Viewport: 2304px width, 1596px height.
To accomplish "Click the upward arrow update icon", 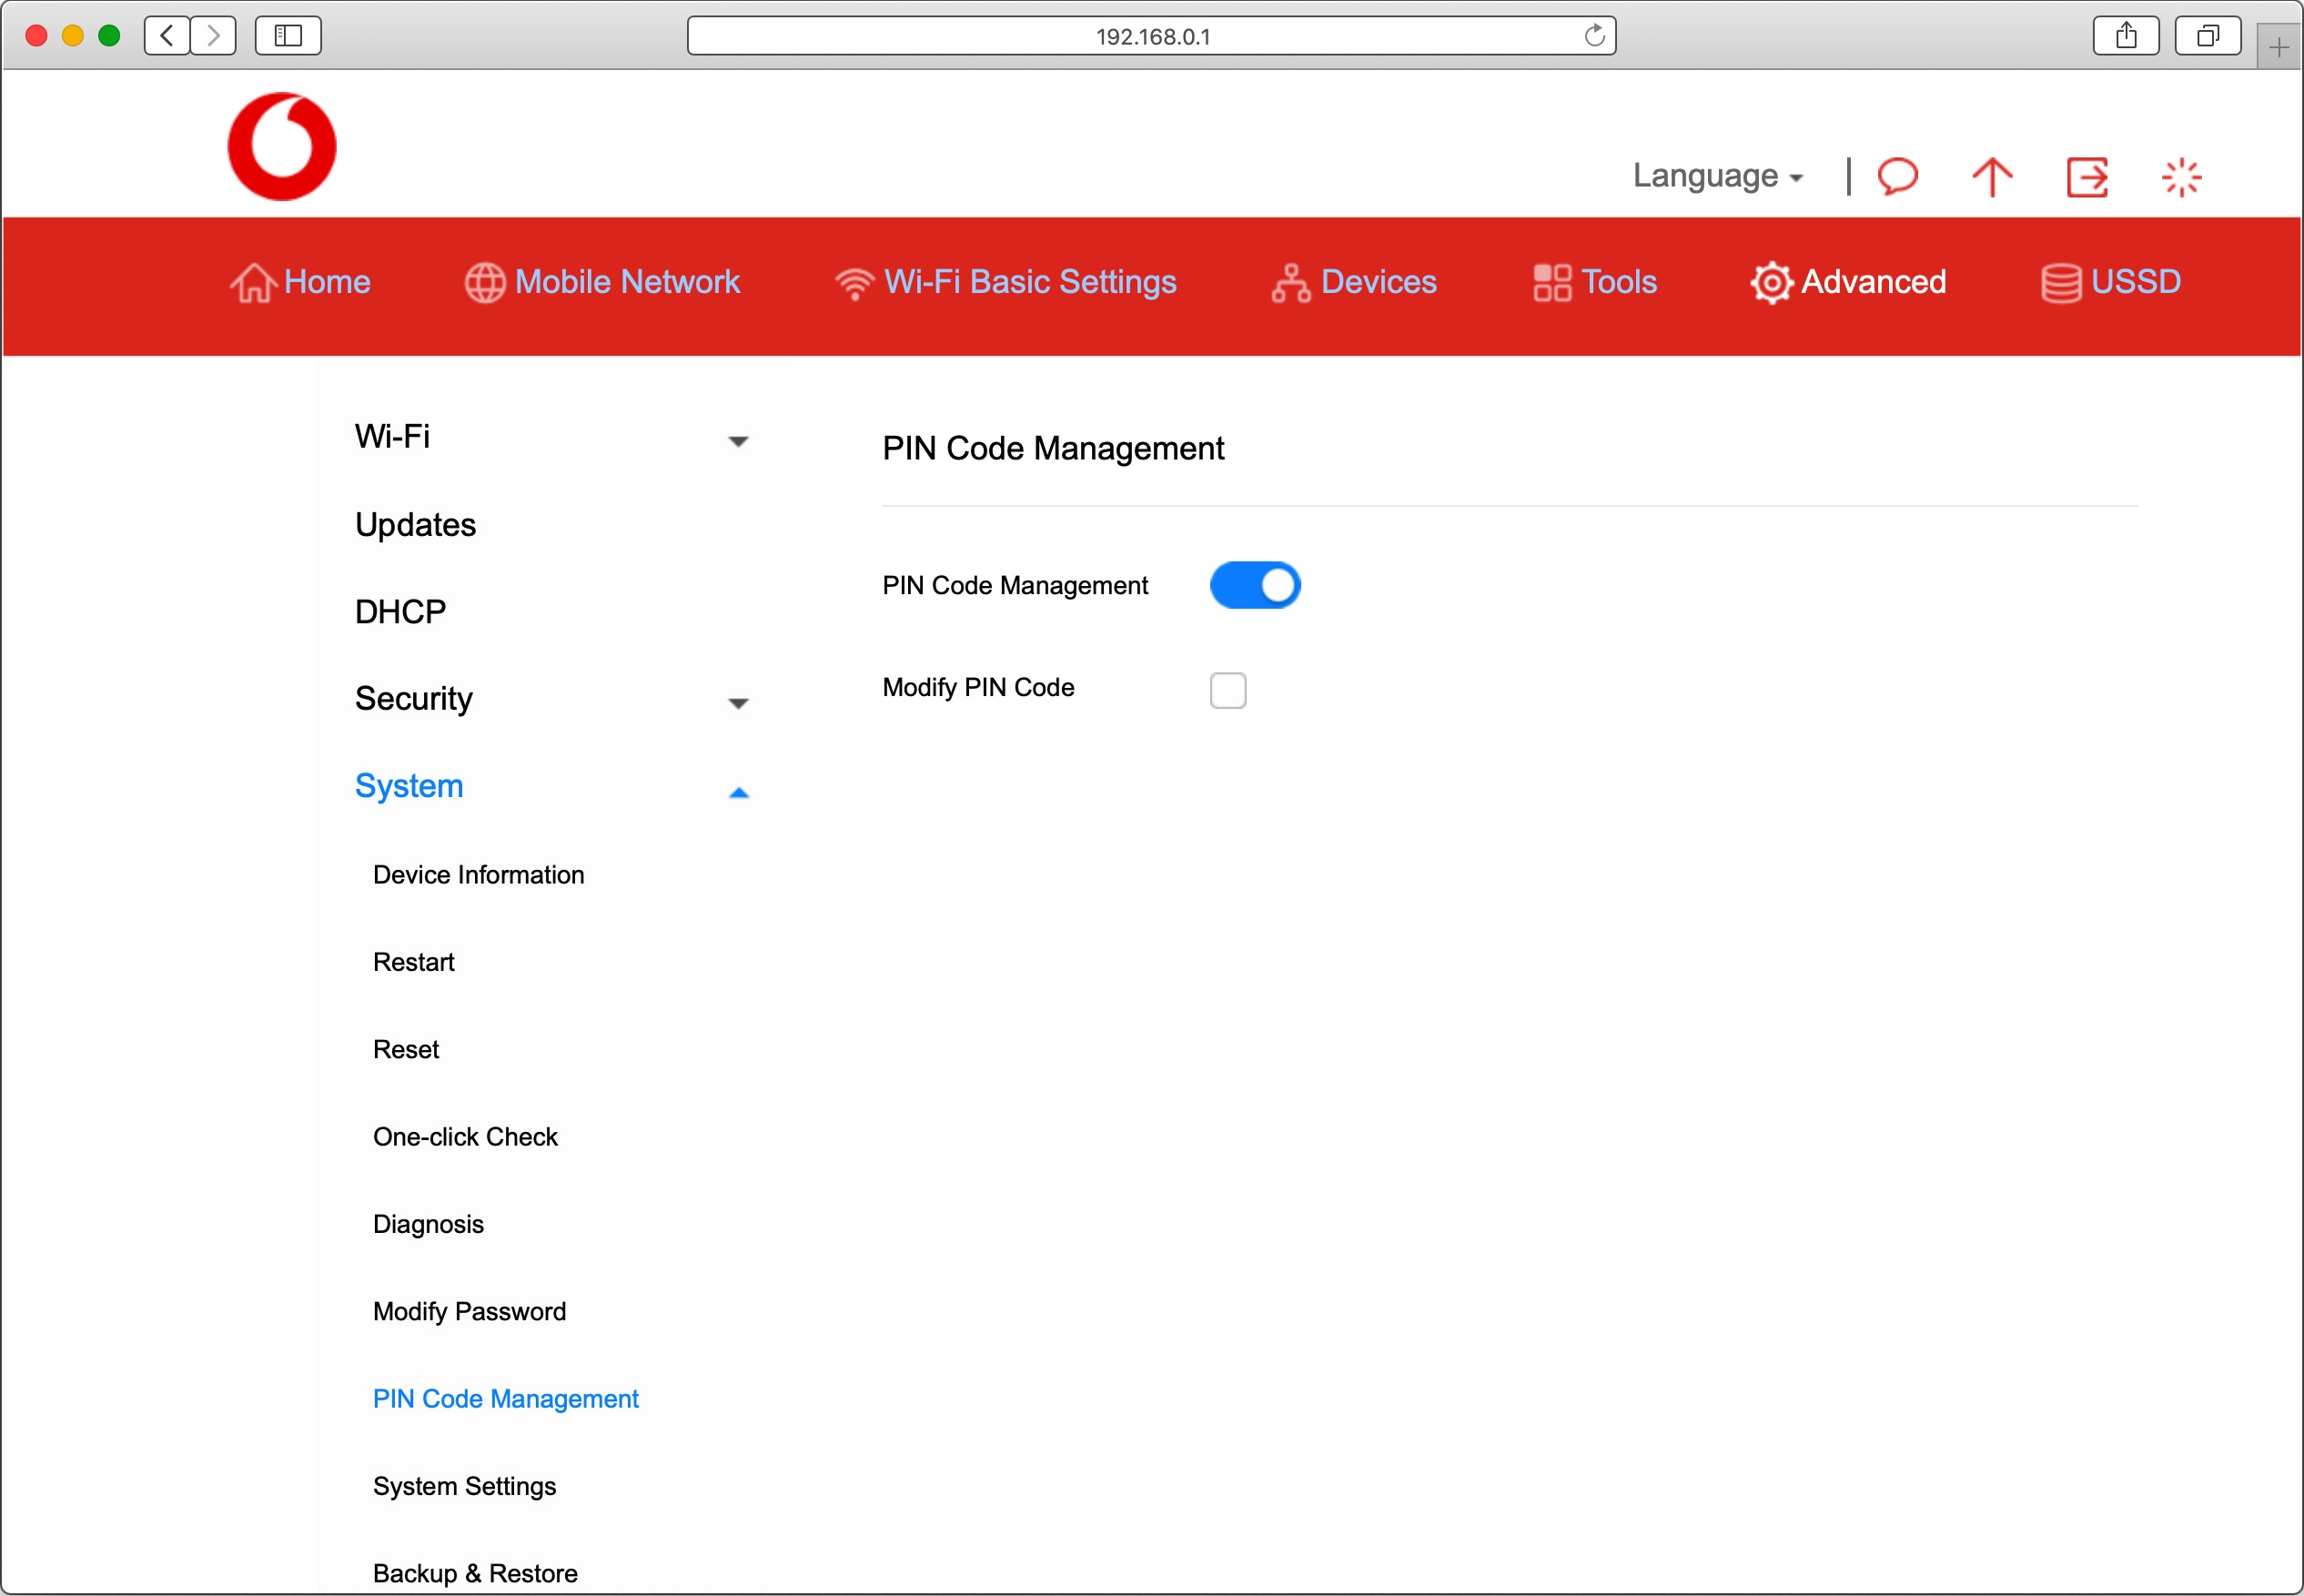I will [1991, 177].
